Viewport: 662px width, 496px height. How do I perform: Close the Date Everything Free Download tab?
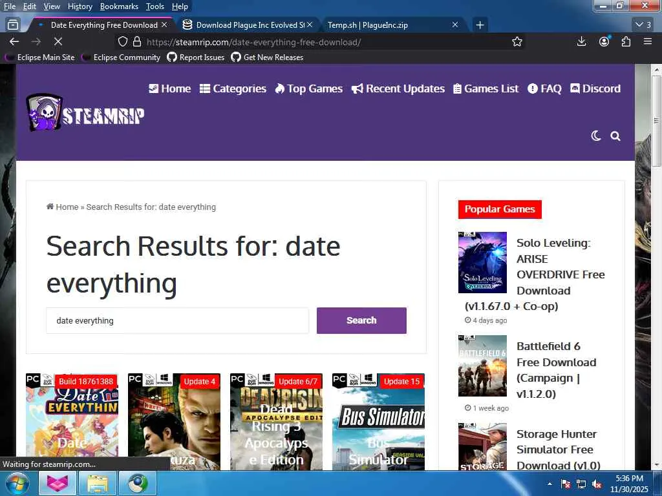click(x=164, y=25)
